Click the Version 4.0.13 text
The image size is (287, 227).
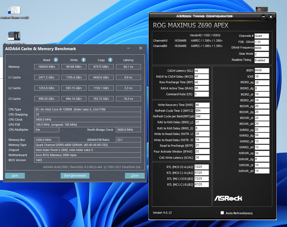(x=162, y=213)
